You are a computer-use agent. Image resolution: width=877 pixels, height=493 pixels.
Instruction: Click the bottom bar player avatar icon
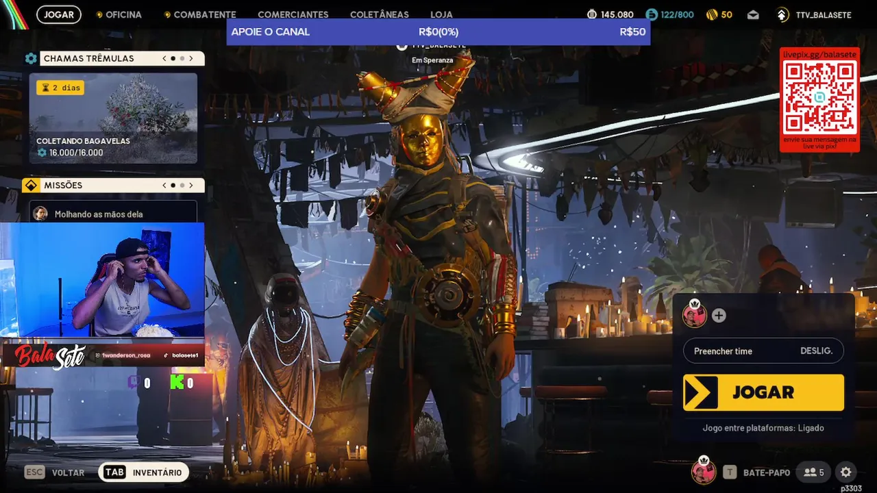coord(704,471)
